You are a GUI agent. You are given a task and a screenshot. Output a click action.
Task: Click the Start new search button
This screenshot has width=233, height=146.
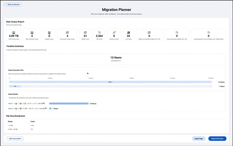15,139
